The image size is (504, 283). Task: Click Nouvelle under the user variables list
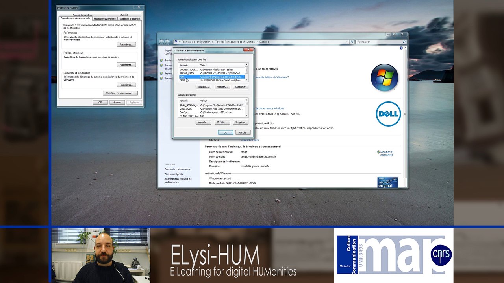click(x=203, y=87)
